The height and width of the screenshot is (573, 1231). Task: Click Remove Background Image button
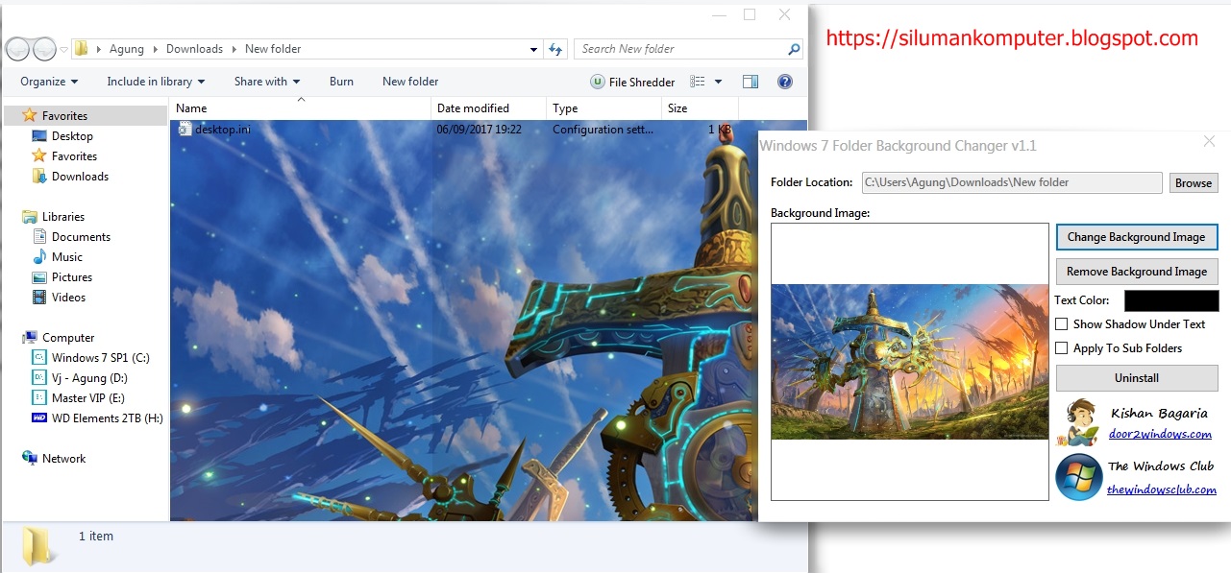tap(1137, 272)
